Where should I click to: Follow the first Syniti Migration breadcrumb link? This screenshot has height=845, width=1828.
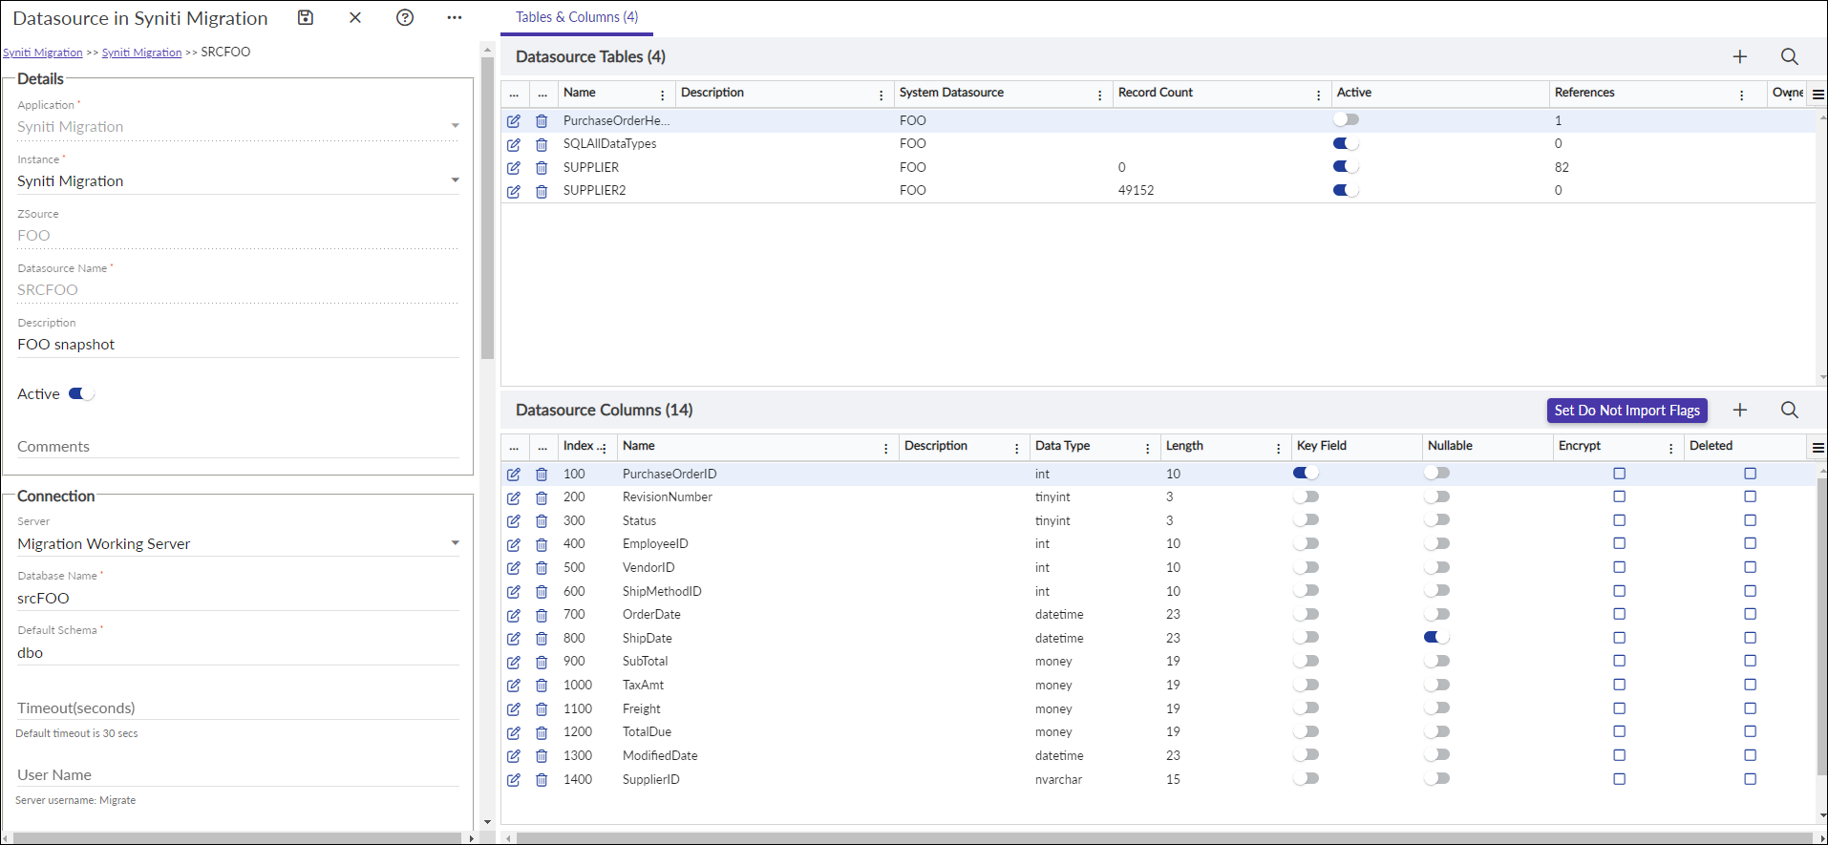[43, 53]
